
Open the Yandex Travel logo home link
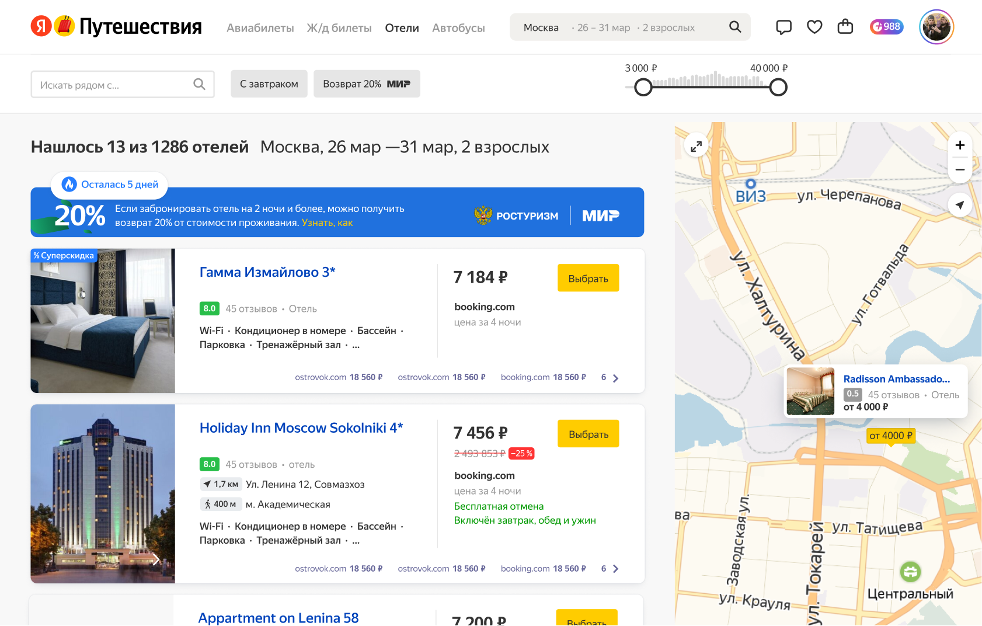coord(116,26)
